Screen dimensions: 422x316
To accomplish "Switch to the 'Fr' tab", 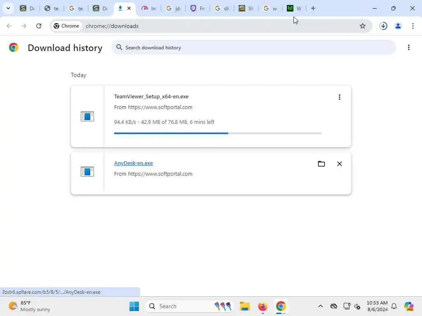I will pyautogui.click(x=197, y=8).
